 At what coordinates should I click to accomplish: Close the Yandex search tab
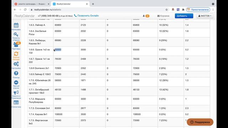click(x=48, y=4)
